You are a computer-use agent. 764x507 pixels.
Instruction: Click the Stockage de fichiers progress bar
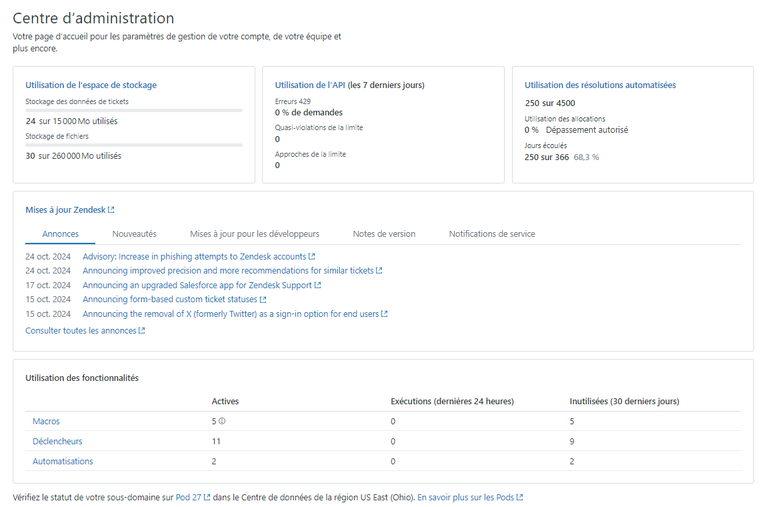tap(134, 145)
